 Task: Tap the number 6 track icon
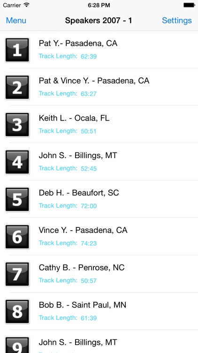[17, 237]
